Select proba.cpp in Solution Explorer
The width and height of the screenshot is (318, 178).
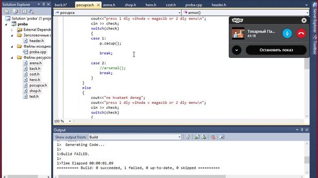[x=35, y=52]
